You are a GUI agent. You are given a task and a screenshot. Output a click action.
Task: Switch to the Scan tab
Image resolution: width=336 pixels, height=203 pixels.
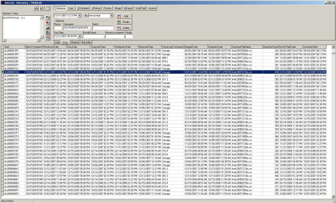[x=71, y=8]
